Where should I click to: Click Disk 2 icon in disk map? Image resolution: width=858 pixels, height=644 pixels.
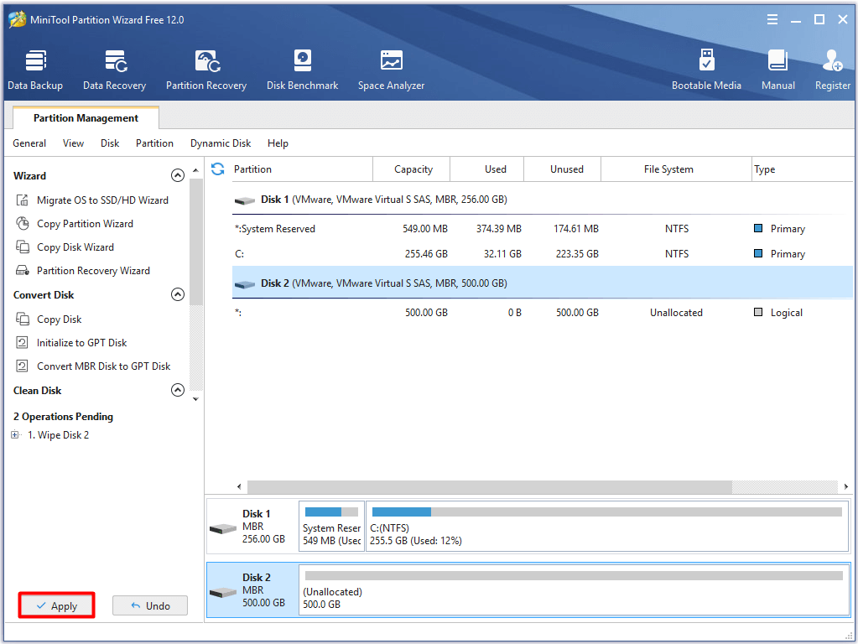click(223, 593)
